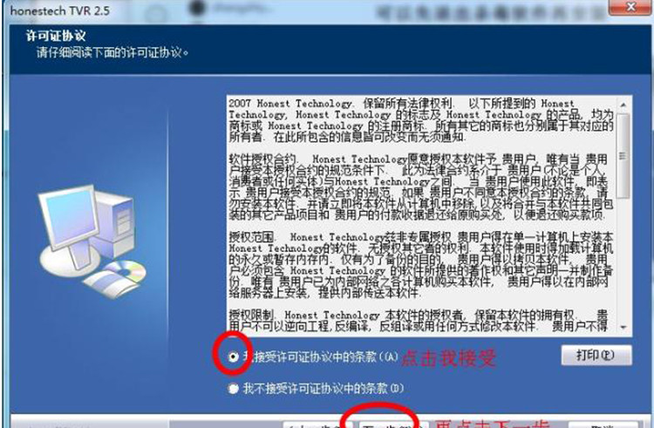Click the honestech TVR 2.5 window title
654x428 pixels.
tap(60, 10)
